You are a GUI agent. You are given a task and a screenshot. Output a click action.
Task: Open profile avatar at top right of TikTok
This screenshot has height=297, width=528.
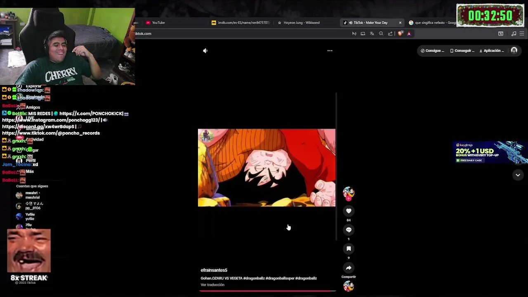click(514, 51)
